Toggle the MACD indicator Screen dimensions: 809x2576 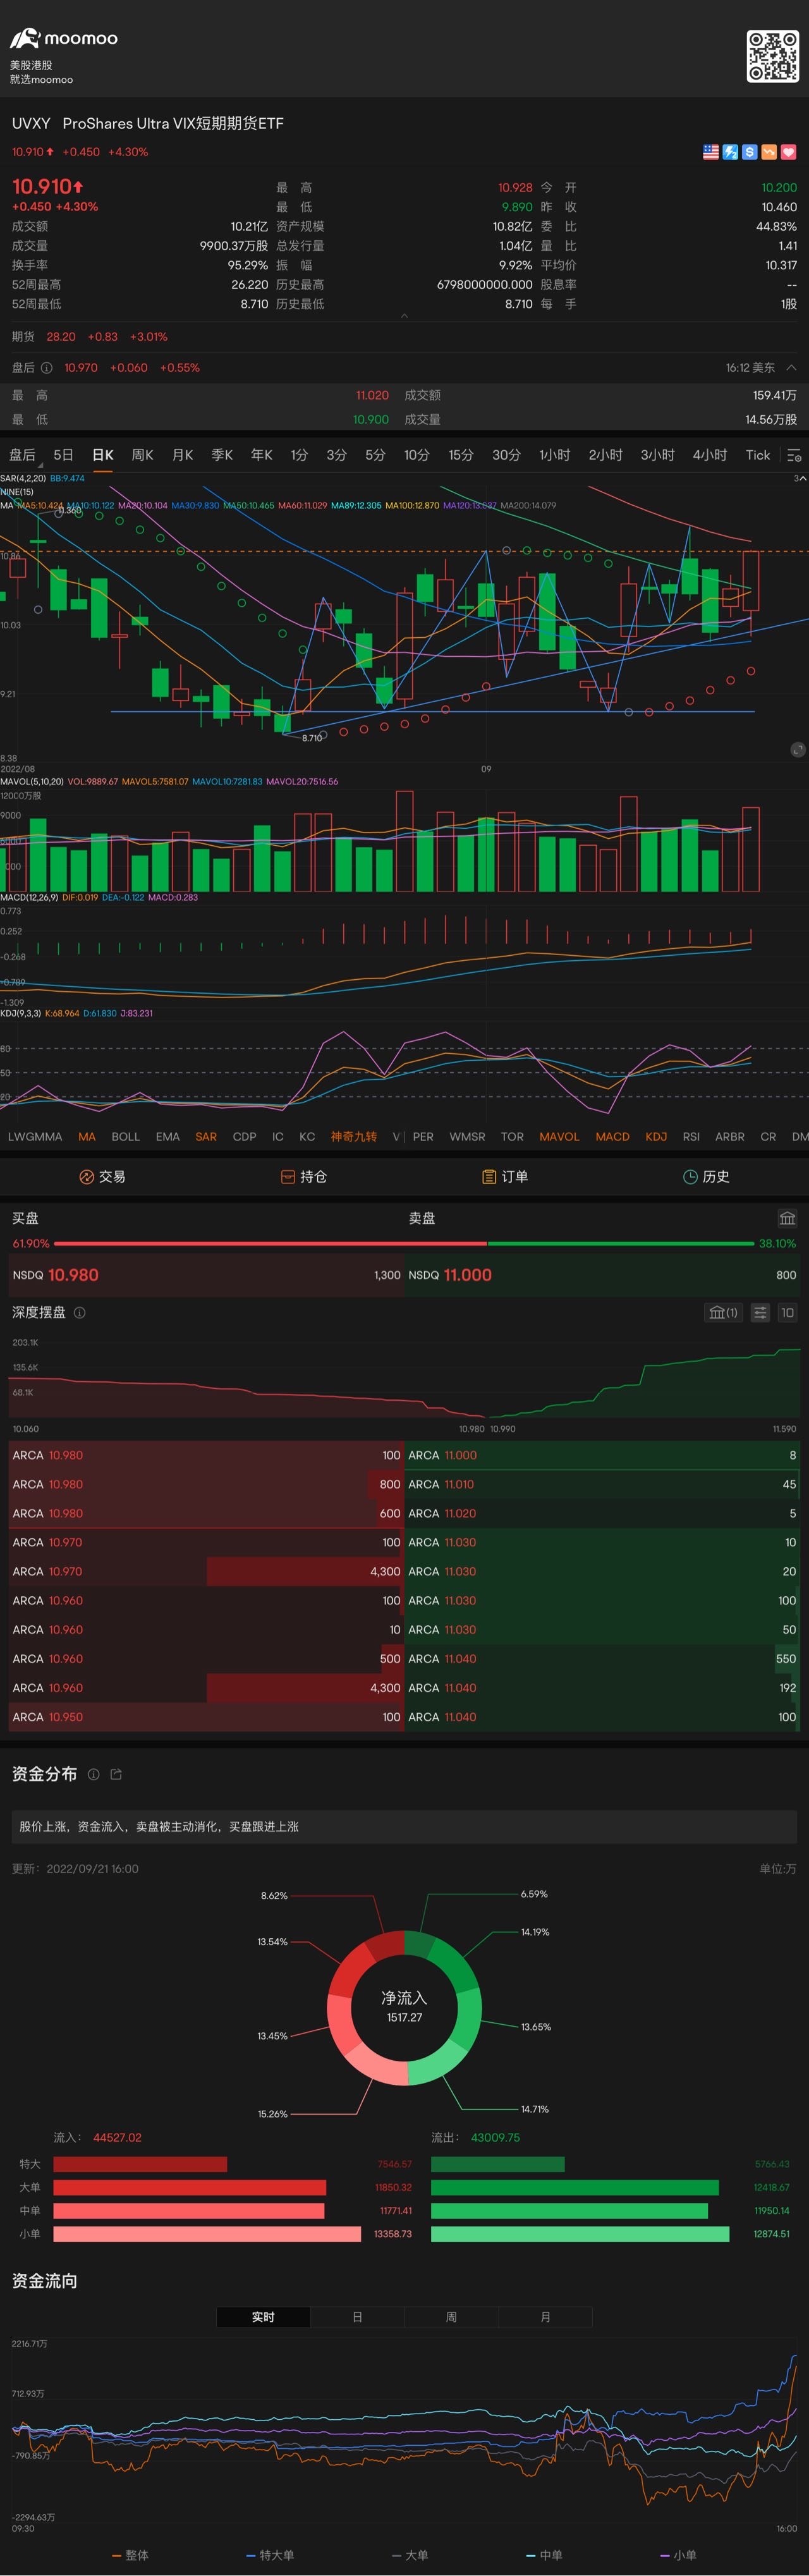point(613,1137)
